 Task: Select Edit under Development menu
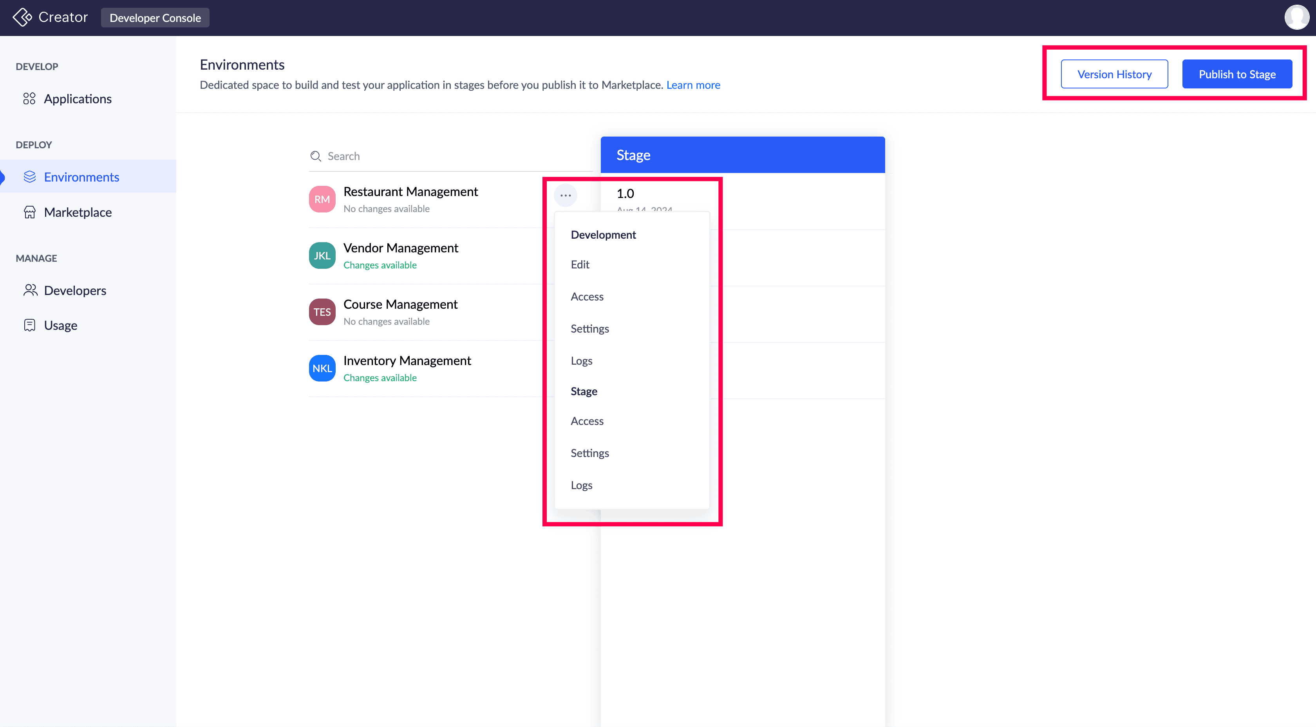click(580, 265)
